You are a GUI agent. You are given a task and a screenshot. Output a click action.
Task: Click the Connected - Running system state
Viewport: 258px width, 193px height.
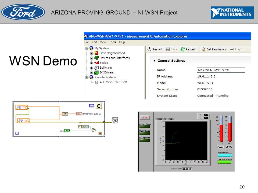(x=213, y=96)
